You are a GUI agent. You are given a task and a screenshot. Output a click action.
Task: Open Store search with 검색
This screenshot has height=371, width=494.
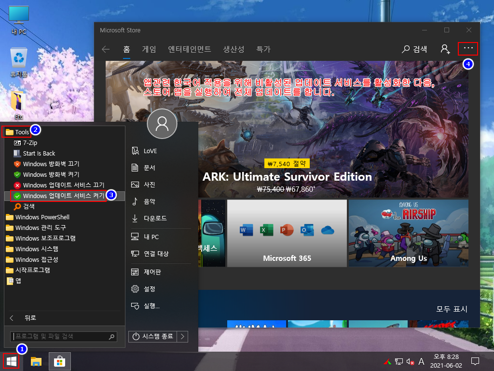(414, 49)
